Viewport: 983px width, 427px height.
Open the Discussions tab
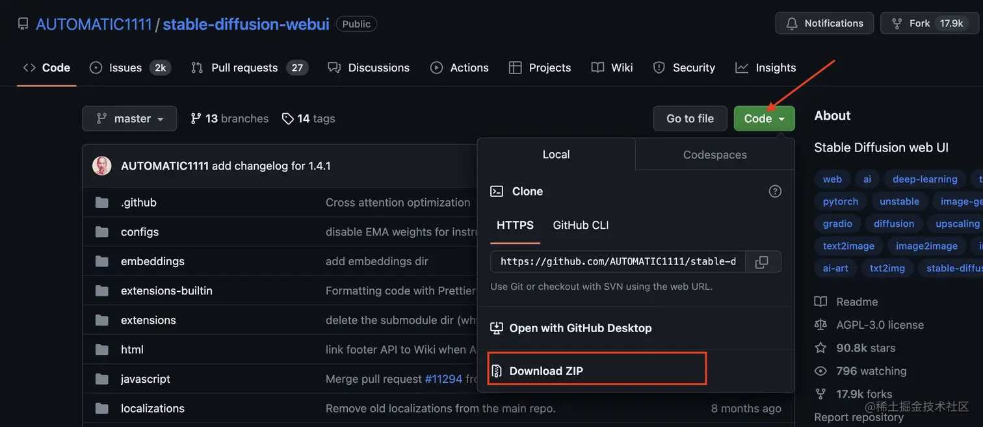tap(369, 68)
